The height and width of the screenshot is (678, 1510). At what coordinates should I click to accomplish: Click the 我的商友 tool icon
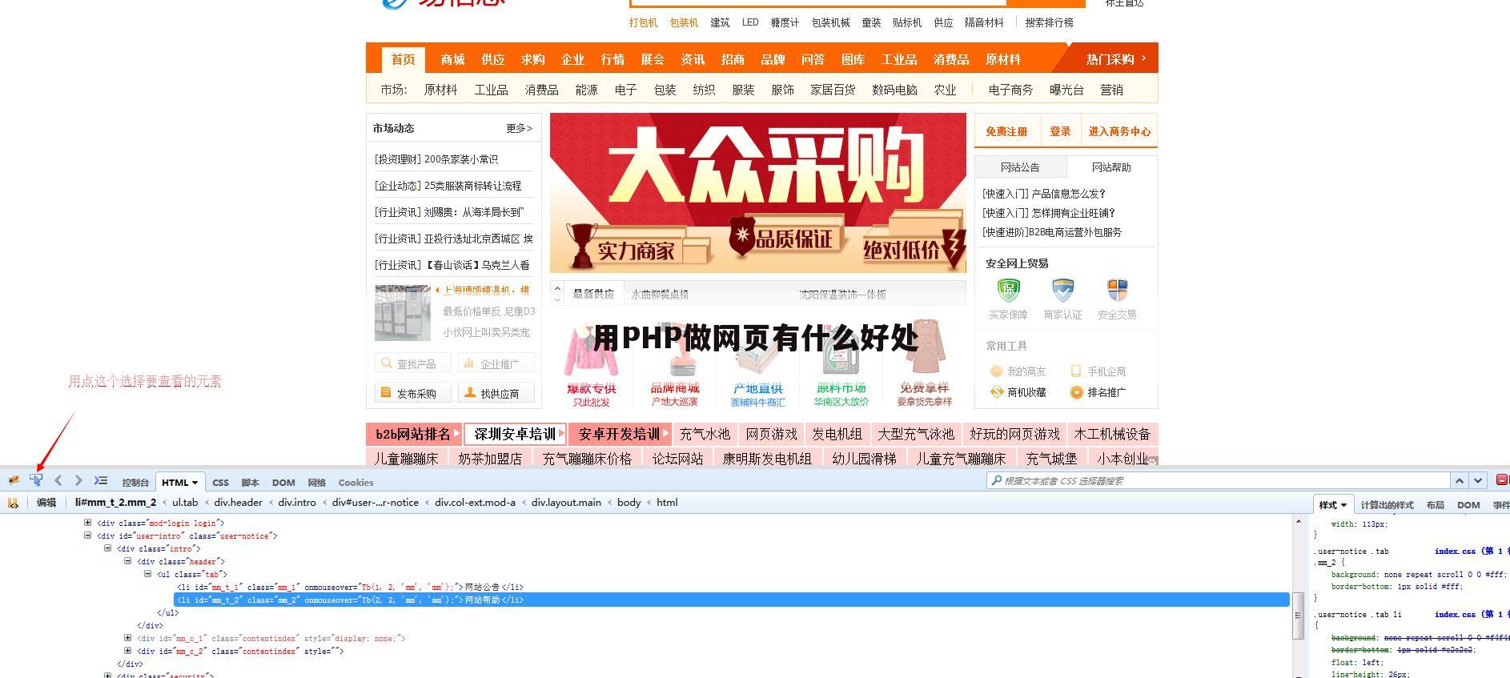(x=997, y=371)
